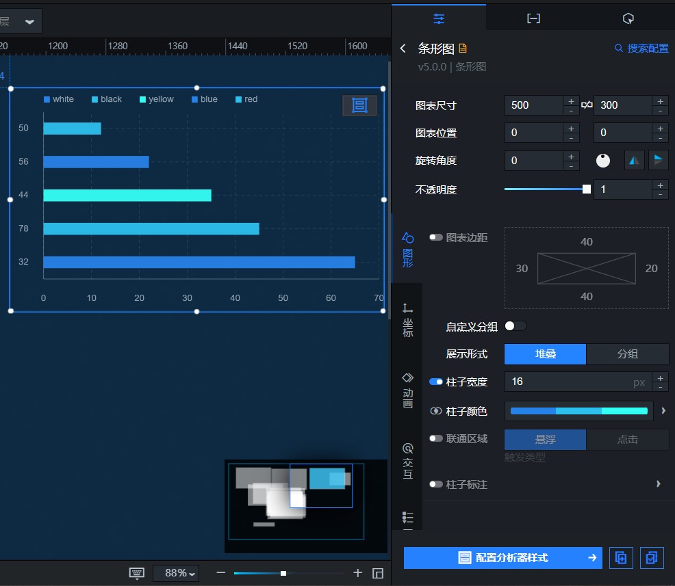Screen dimensions: 675x586
Task: Click the 配置分析器样式 button
Action: [502, 558]
